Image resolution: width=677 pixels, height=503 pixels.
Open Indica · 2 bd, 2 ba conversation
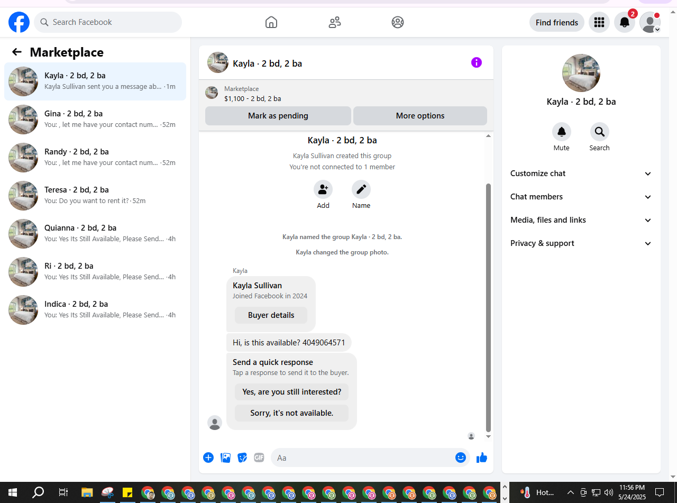tap(95, 310)
